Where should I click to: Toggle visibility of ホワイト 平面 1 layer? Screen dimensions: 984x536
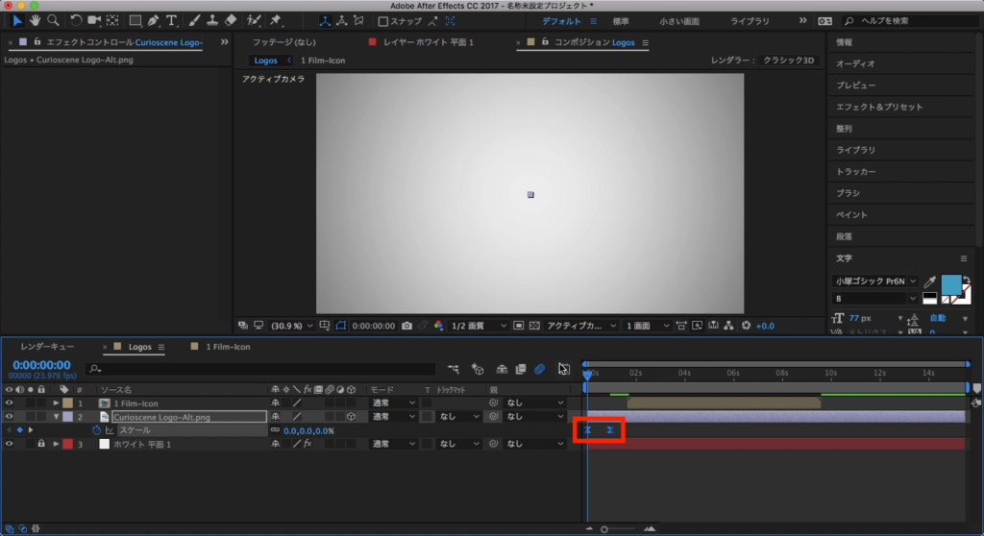click(x=10, y=444)
